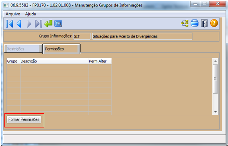Viewport: 228px width, 146px height.
Task: Click the exit door icon
Action: tap(204, 23)
